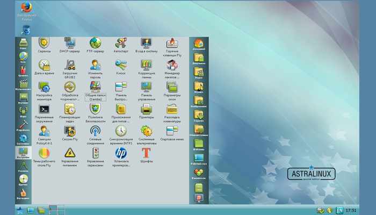This screenshot has width=376, height=215.
Task: Switch the EN keyboard layout indicator
Action: coord(339,211)
